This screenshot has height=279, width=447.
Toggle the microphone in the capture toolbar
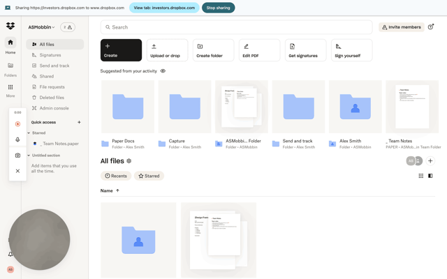pos(17,139)
